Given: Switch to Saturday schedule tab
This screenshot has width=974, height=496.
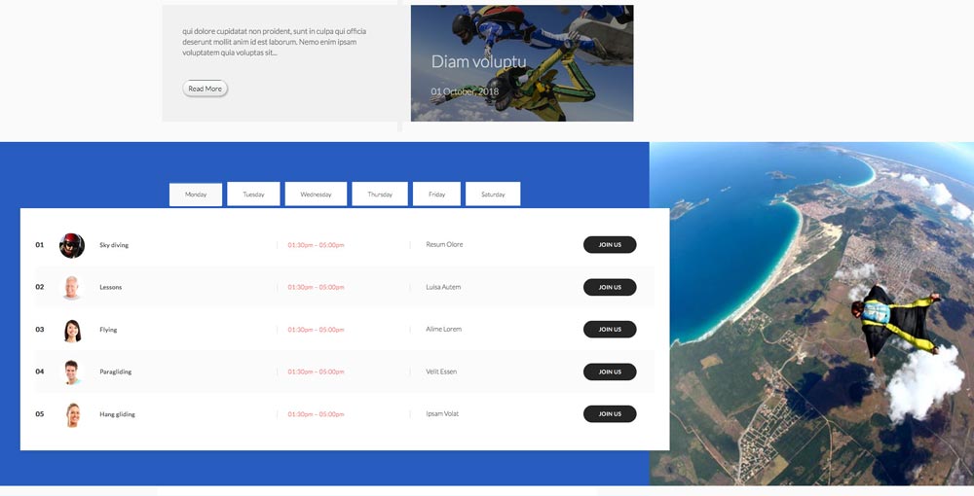Looking at the screenshot, I should (493, 195).
